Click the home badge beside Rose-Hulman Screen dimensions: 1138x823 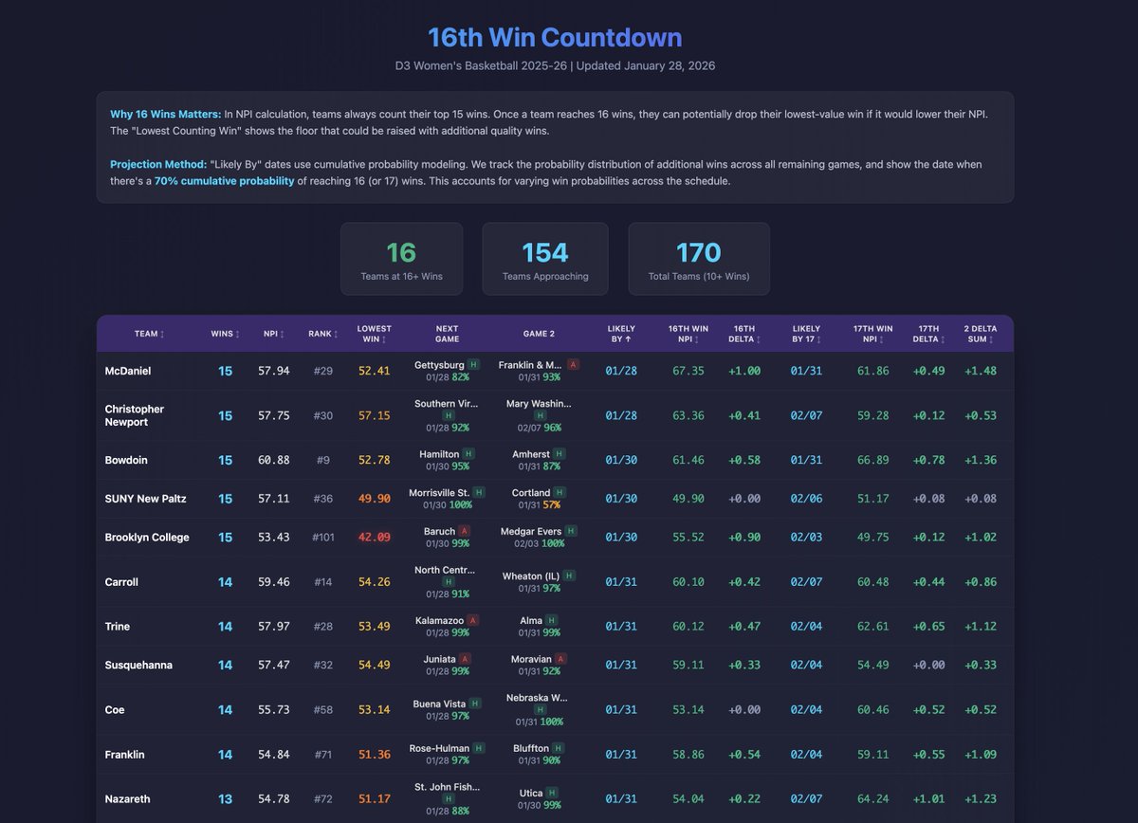point(478,748)
